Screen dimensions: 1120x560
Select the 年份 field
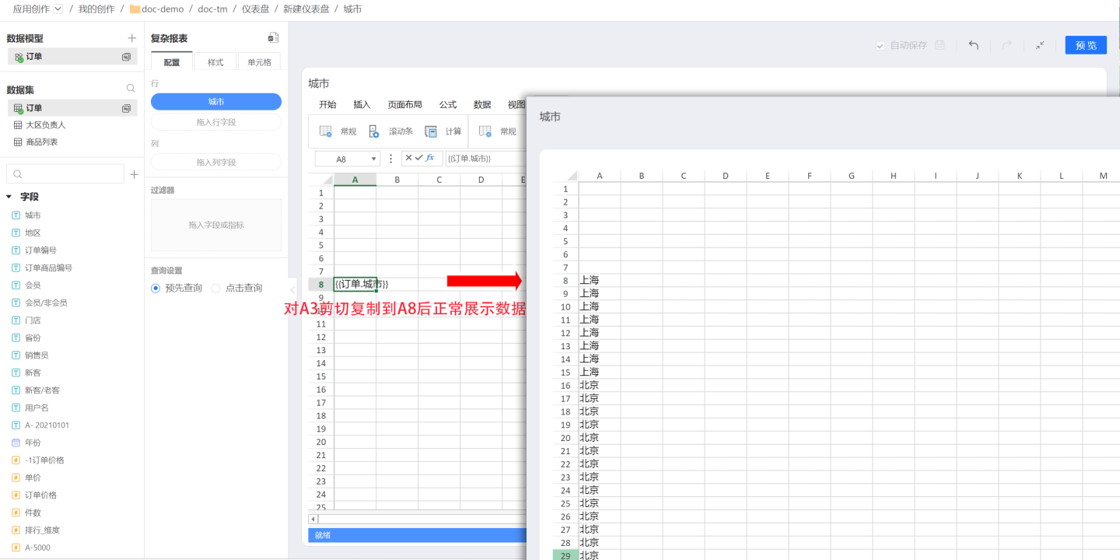coord(33,443)
